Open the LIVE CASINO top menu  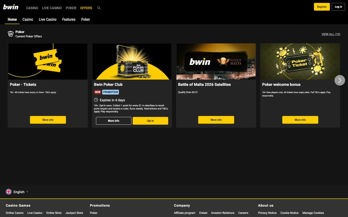tap(52, 8)
